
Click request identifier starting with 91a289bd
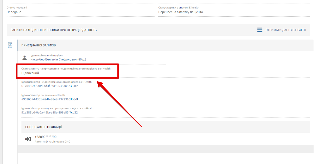point(49,113)
